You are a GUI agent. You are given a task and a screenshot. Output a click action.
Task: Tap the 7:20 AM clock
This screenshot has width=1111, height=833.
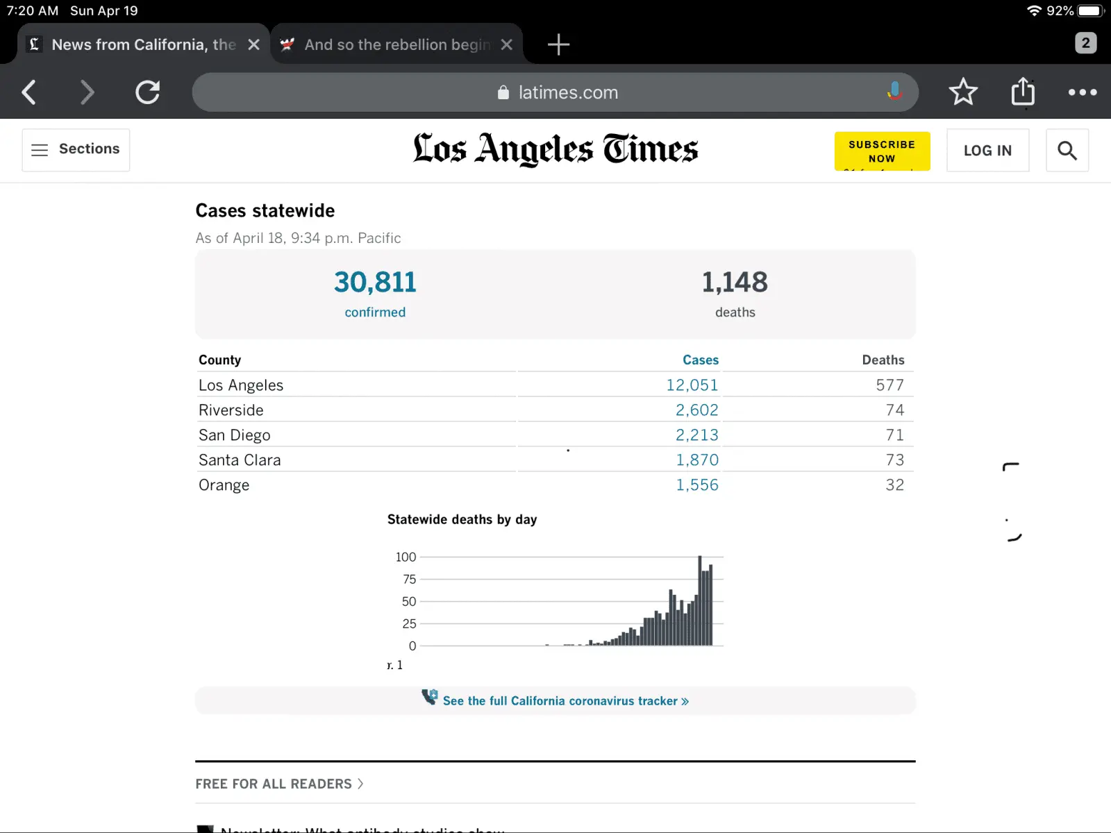(33, 11)
